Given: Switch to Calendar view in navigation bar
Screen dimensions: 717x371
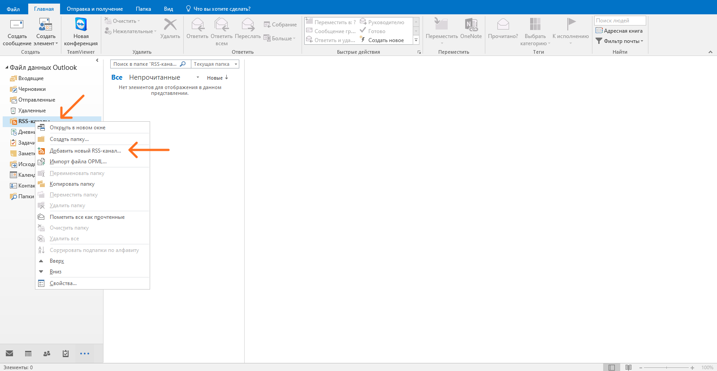Looking at the screenshot, I should pyautogui.click(x=28, y=354).
